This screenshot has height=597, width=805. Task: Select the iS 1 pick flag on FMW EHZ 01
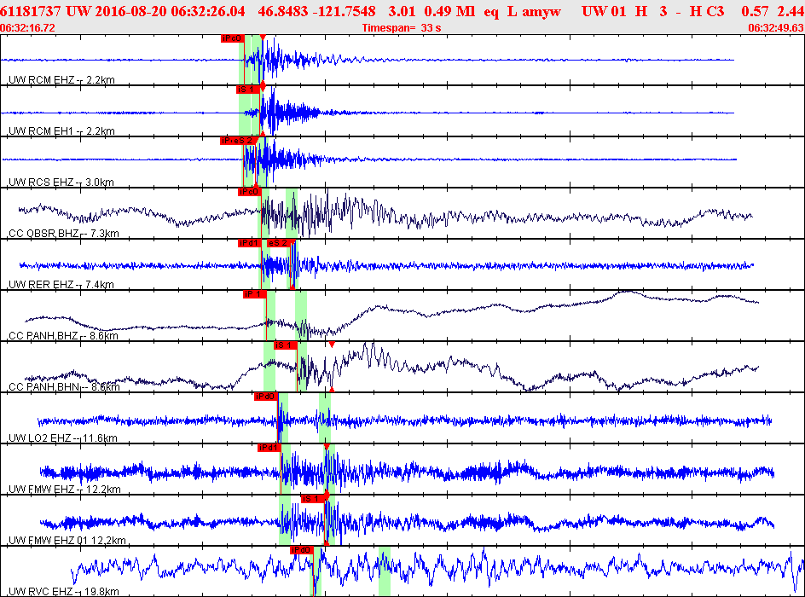(x=313, y=499)
